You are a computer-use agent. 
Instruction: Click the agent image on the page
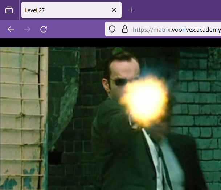[x=110, y=119]
